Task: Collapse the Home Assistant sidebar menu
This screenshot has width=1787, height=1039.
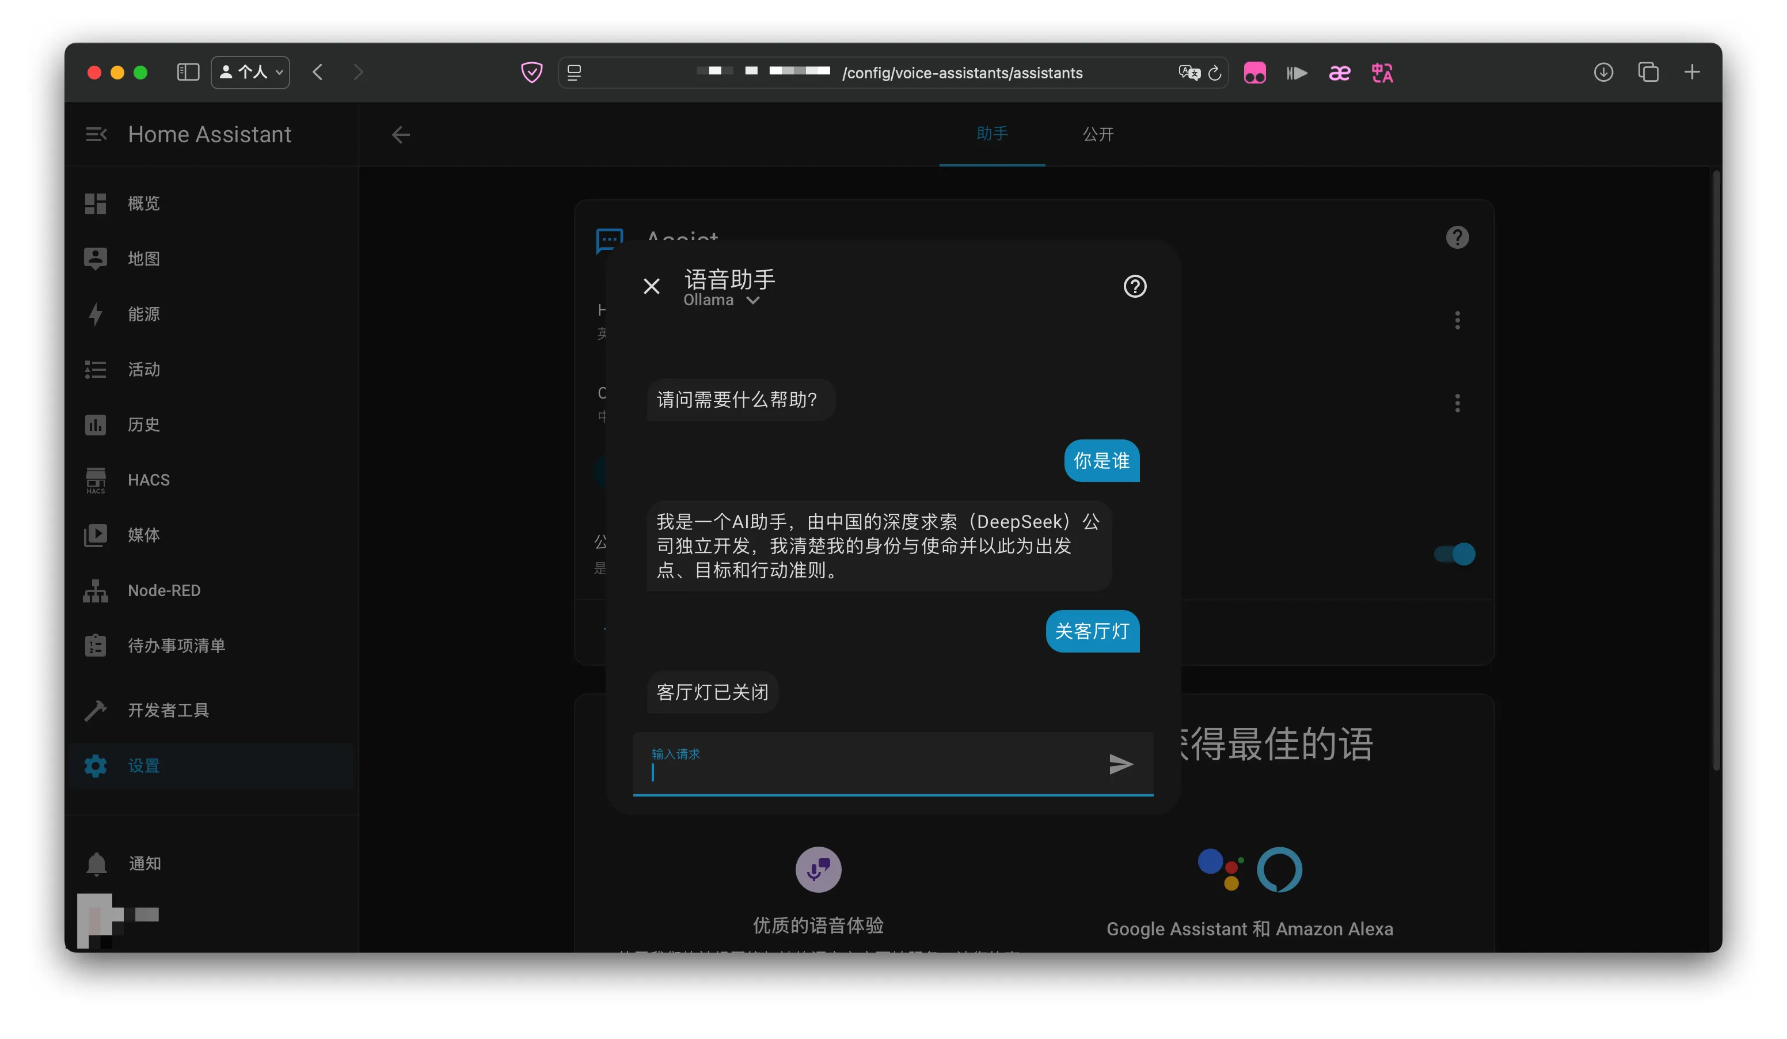Action: click(96, 134)
